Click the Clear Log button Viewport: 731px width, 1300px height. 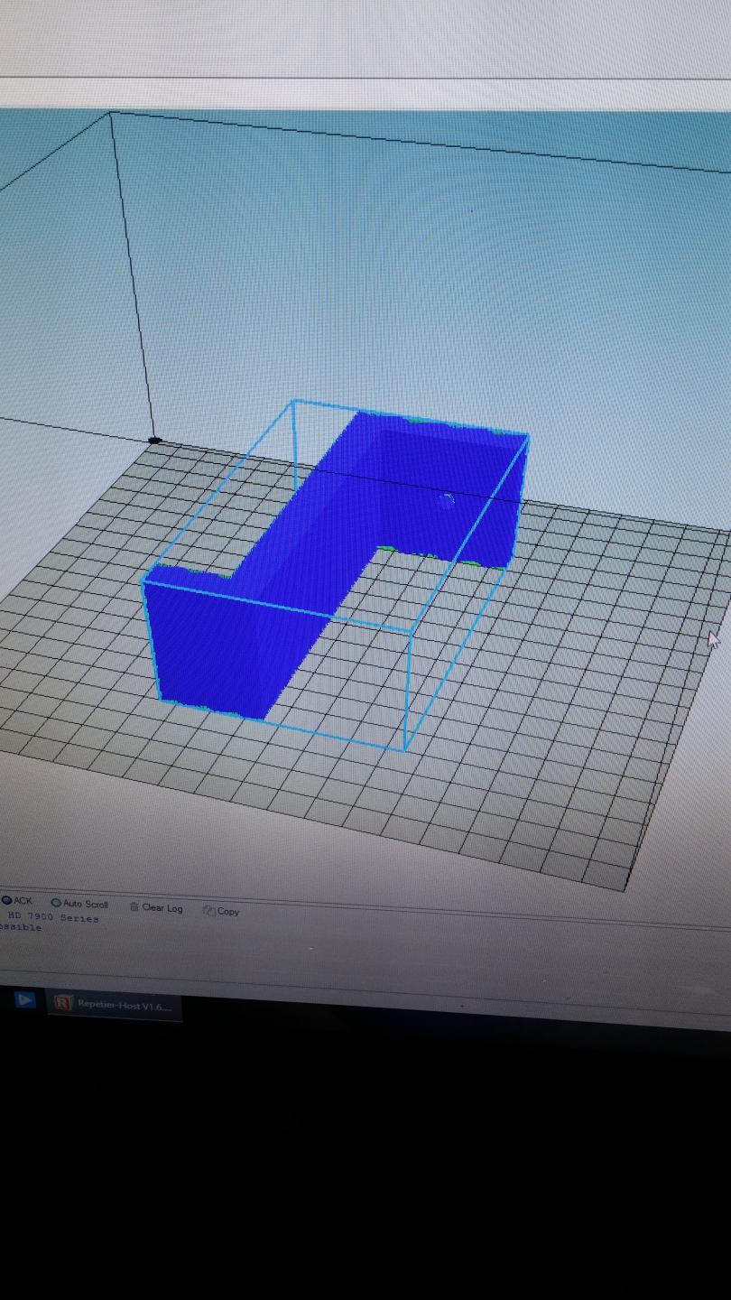point(156,907)
